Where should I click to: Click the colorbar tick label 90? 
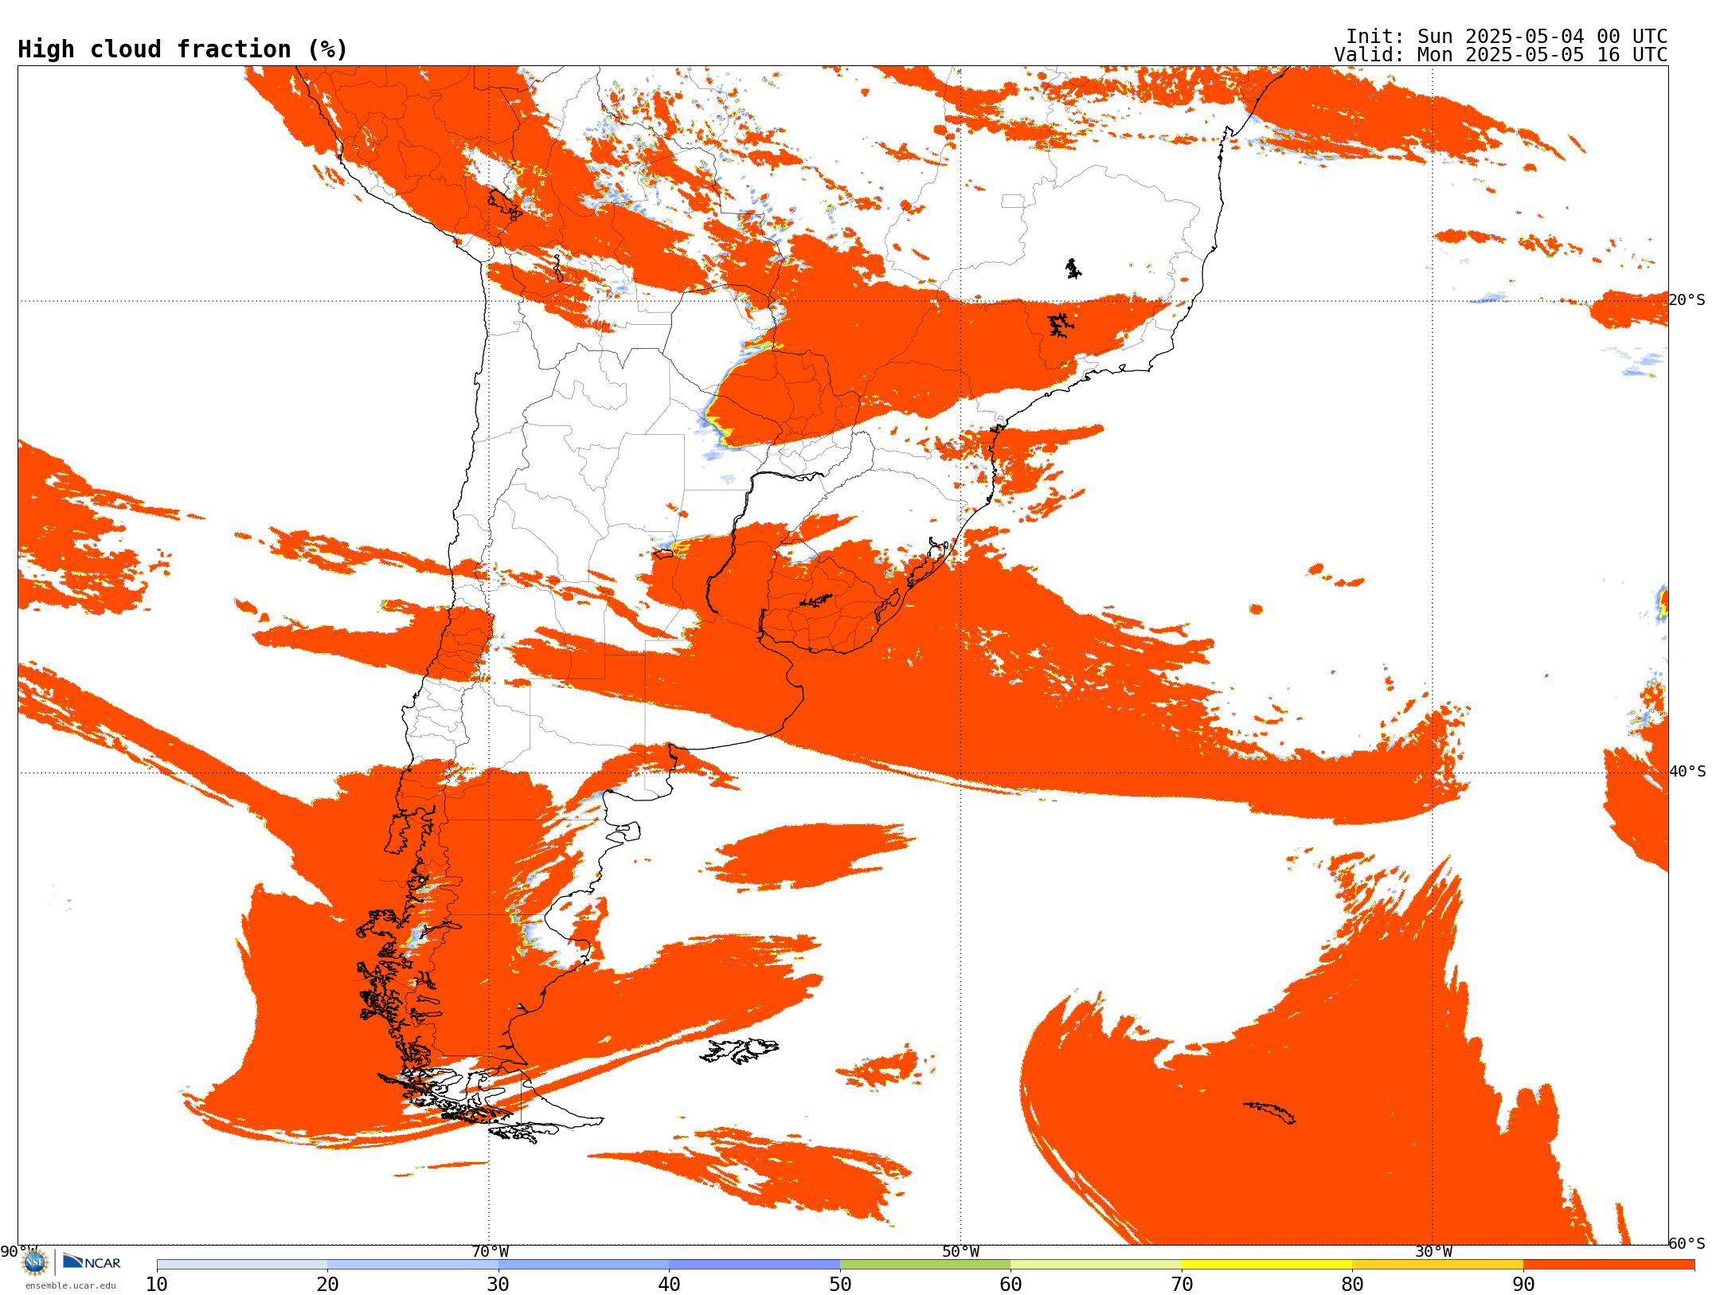click(x=1523, y=1285)
